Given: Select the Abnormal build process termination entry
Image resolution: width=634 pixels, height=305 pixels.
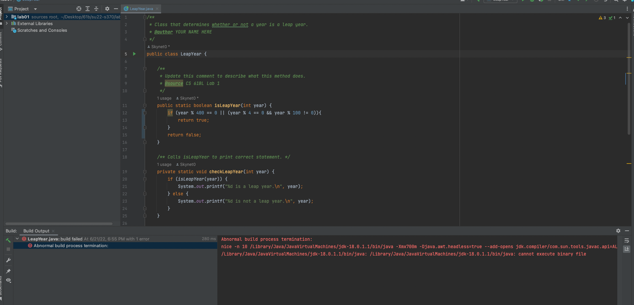Looking at the screenshot, I should click(71, 245).
